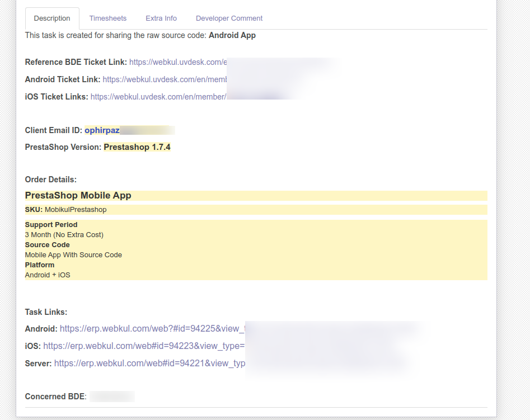Click the 'Task Links:' label
The image size is (530, 420).
tap(46, 312)
